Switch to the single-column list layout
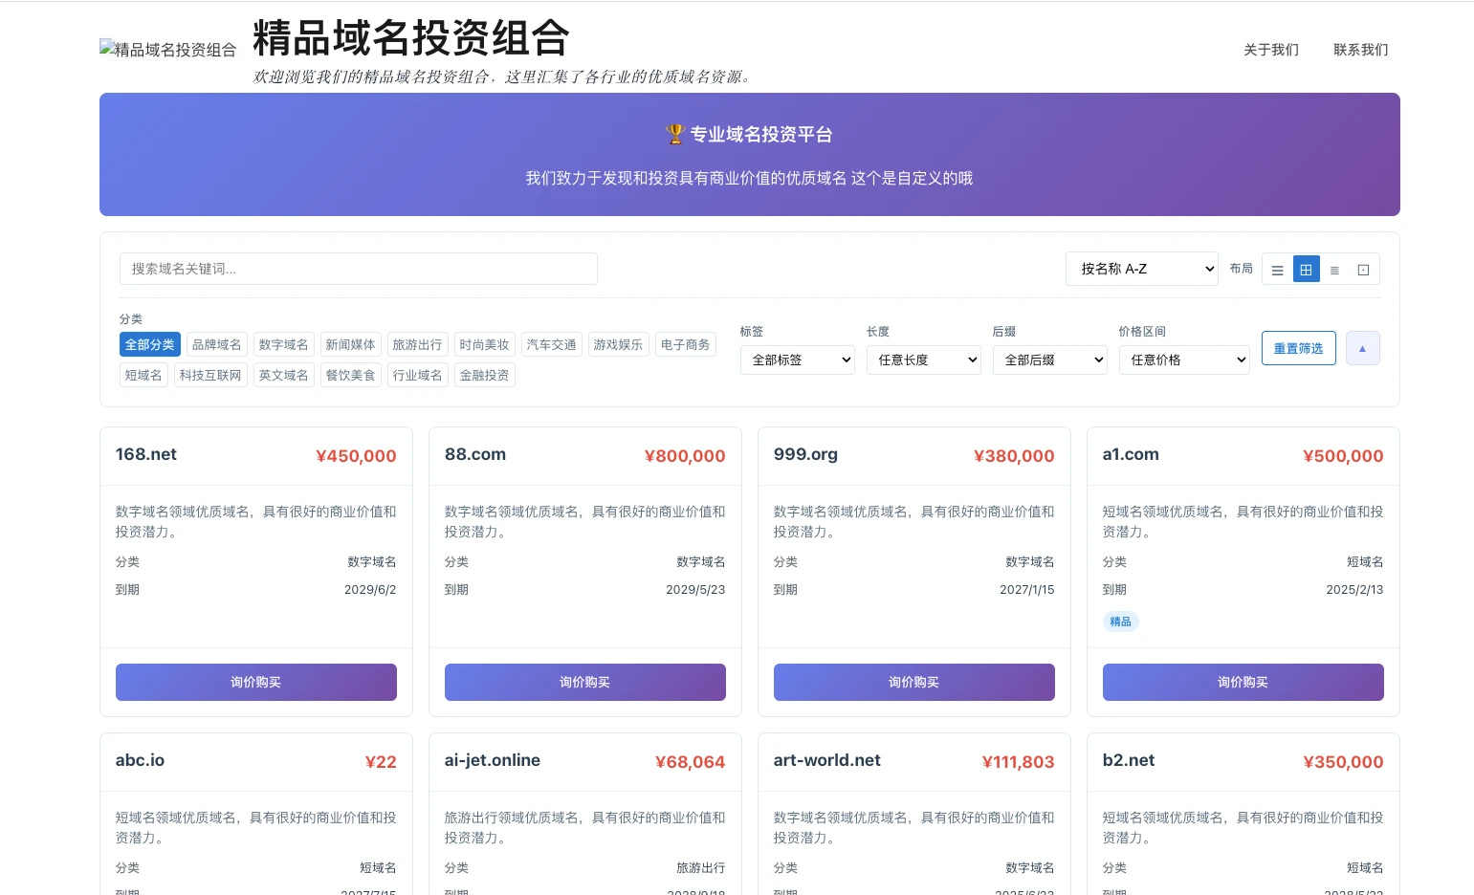Screen dimensions: 1474x895 pyautogui.click(x=1277, y=269)
